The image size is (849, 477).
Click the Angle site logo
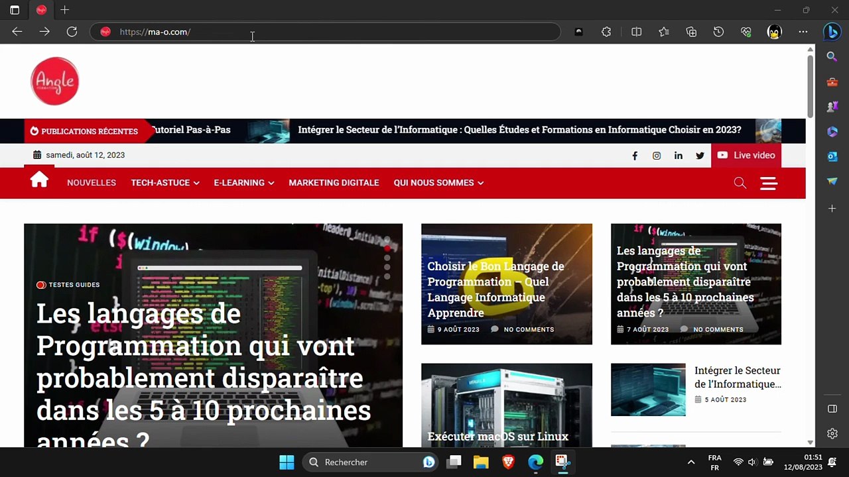54,81
